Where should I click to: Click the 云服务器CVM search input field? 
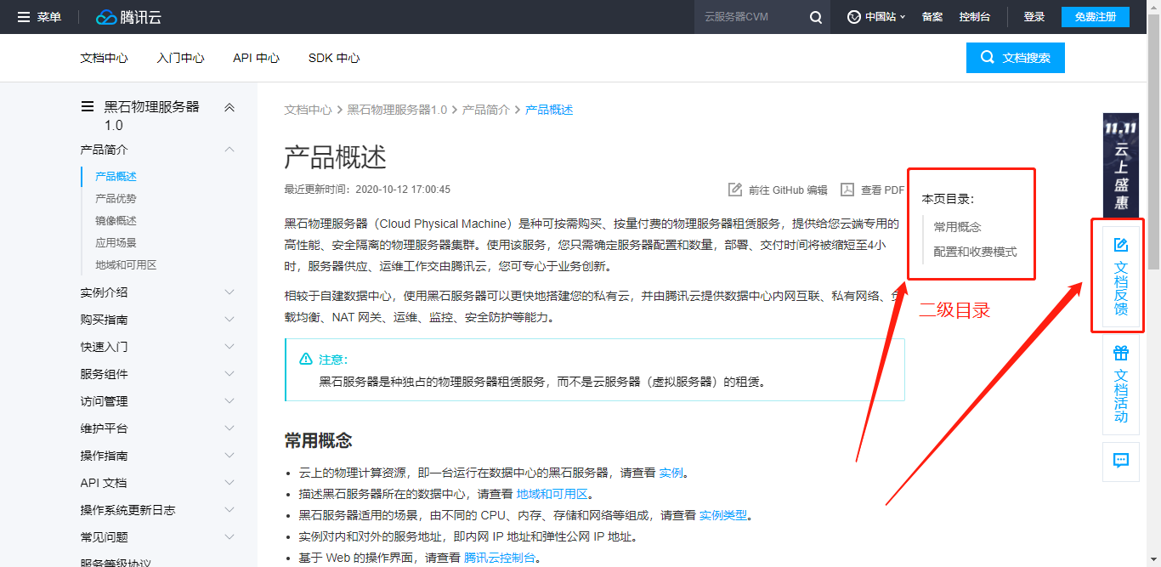click(x=748, y=17)
